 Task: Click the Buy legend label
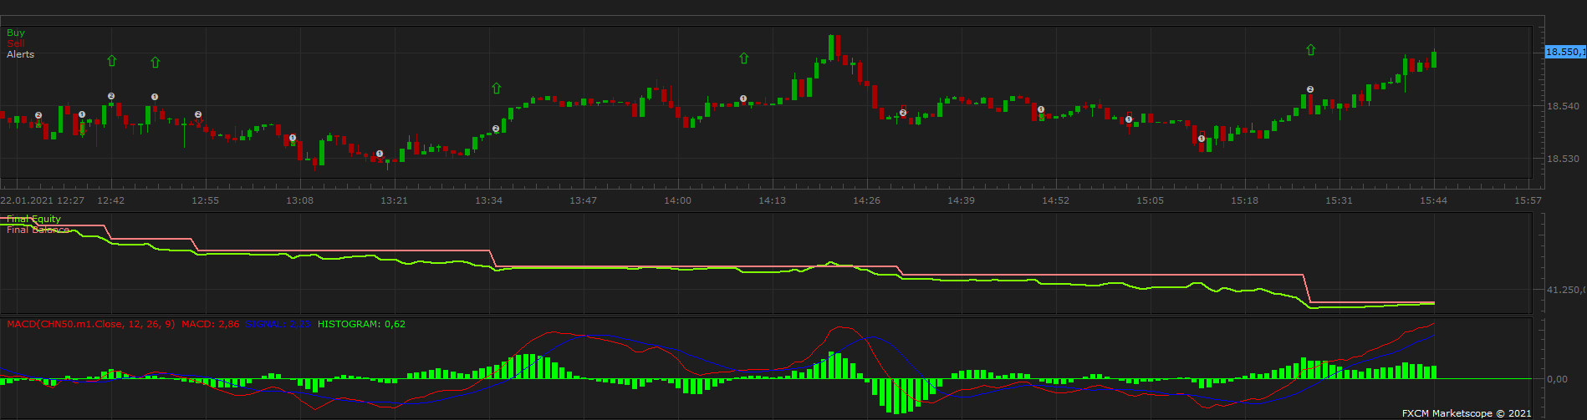[16, 33]
